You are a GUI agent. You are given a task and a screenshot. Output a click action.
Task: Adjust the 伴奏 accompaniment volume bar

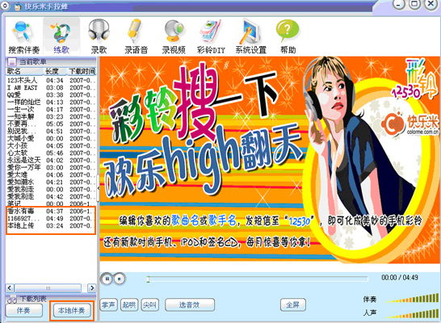click(412, 299)
